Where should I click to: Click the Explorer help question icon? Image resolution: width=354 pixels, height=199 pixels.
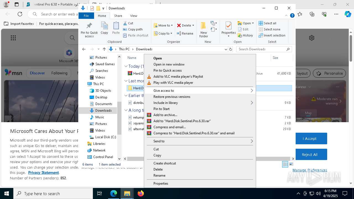coord(292,16)
